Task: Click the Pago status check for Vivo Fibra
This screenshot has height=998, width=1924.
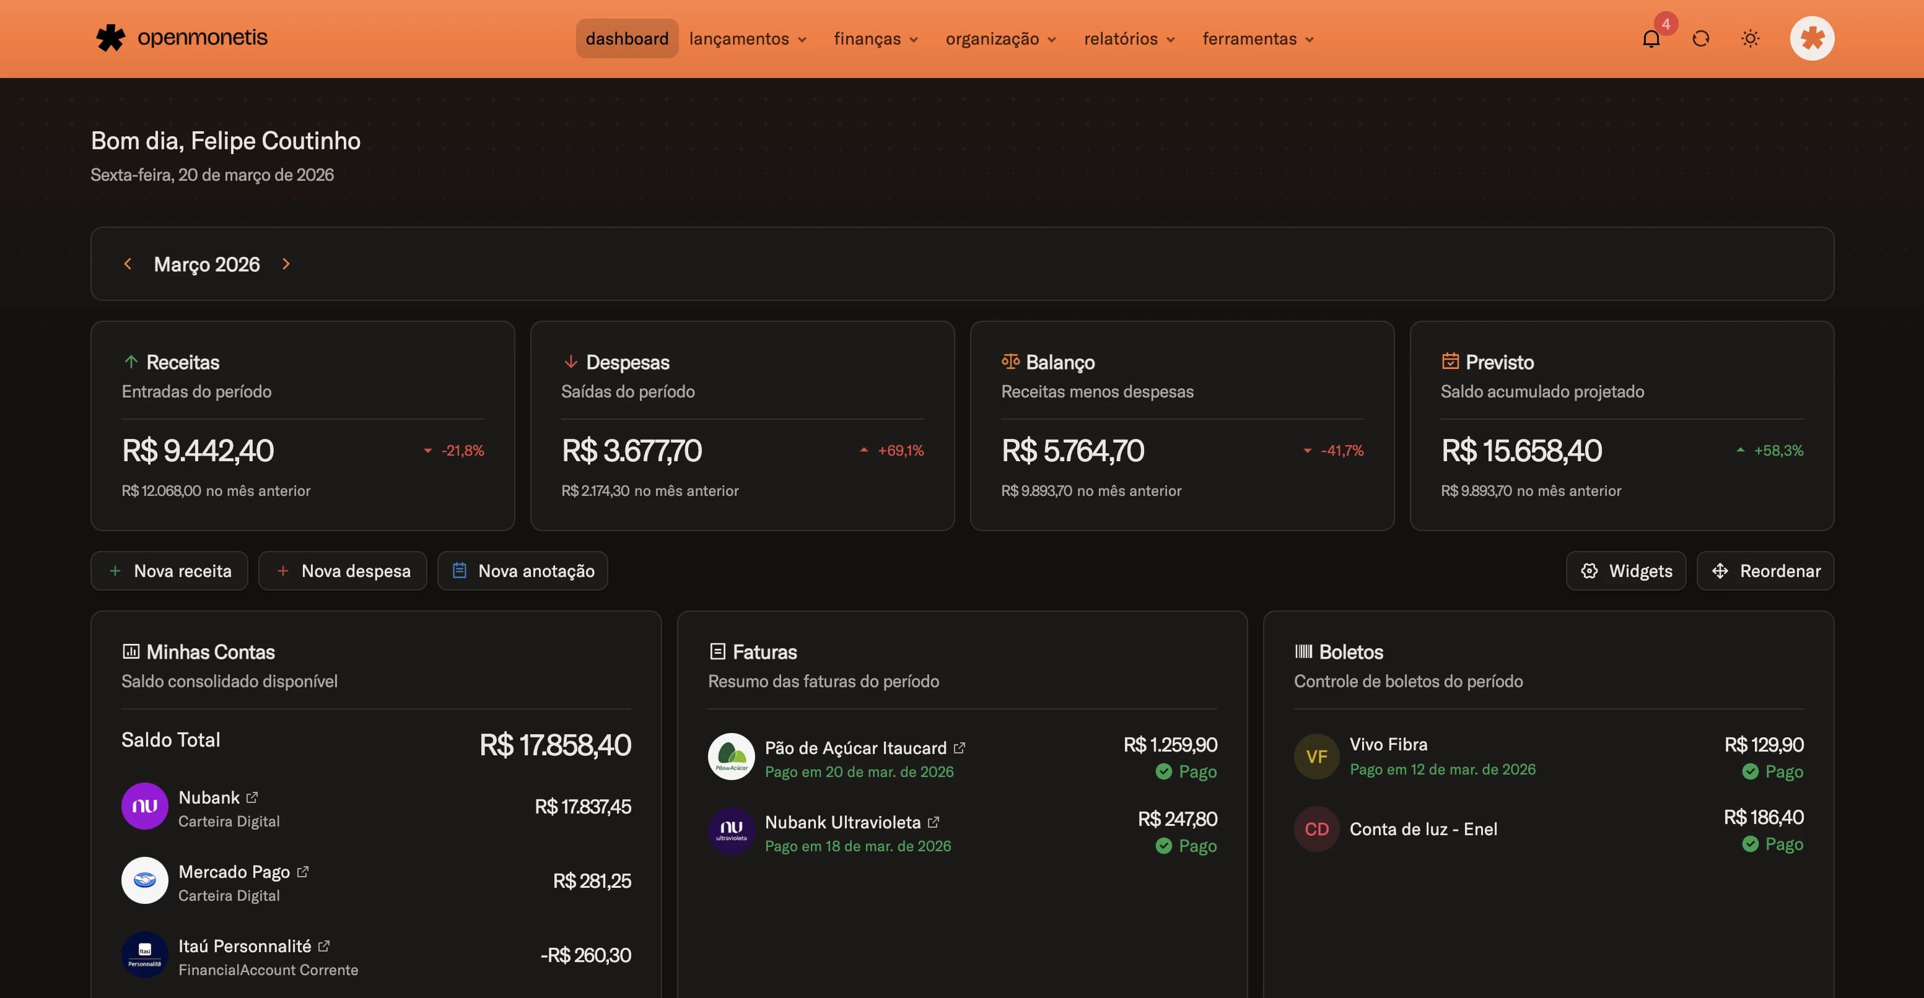Action: [1751, 772]
